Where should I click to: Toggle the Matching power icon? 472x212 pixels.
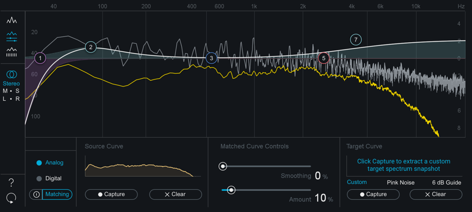click(36, 195)
